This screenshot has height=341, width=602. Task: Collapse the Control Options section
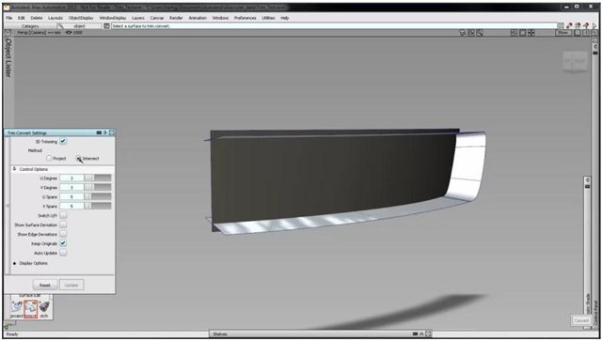pyautogui.click(x=15, y=169)
